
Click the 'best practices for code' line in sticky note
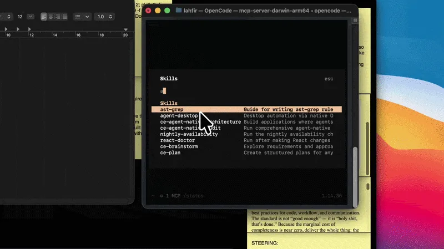pos(306,213)
